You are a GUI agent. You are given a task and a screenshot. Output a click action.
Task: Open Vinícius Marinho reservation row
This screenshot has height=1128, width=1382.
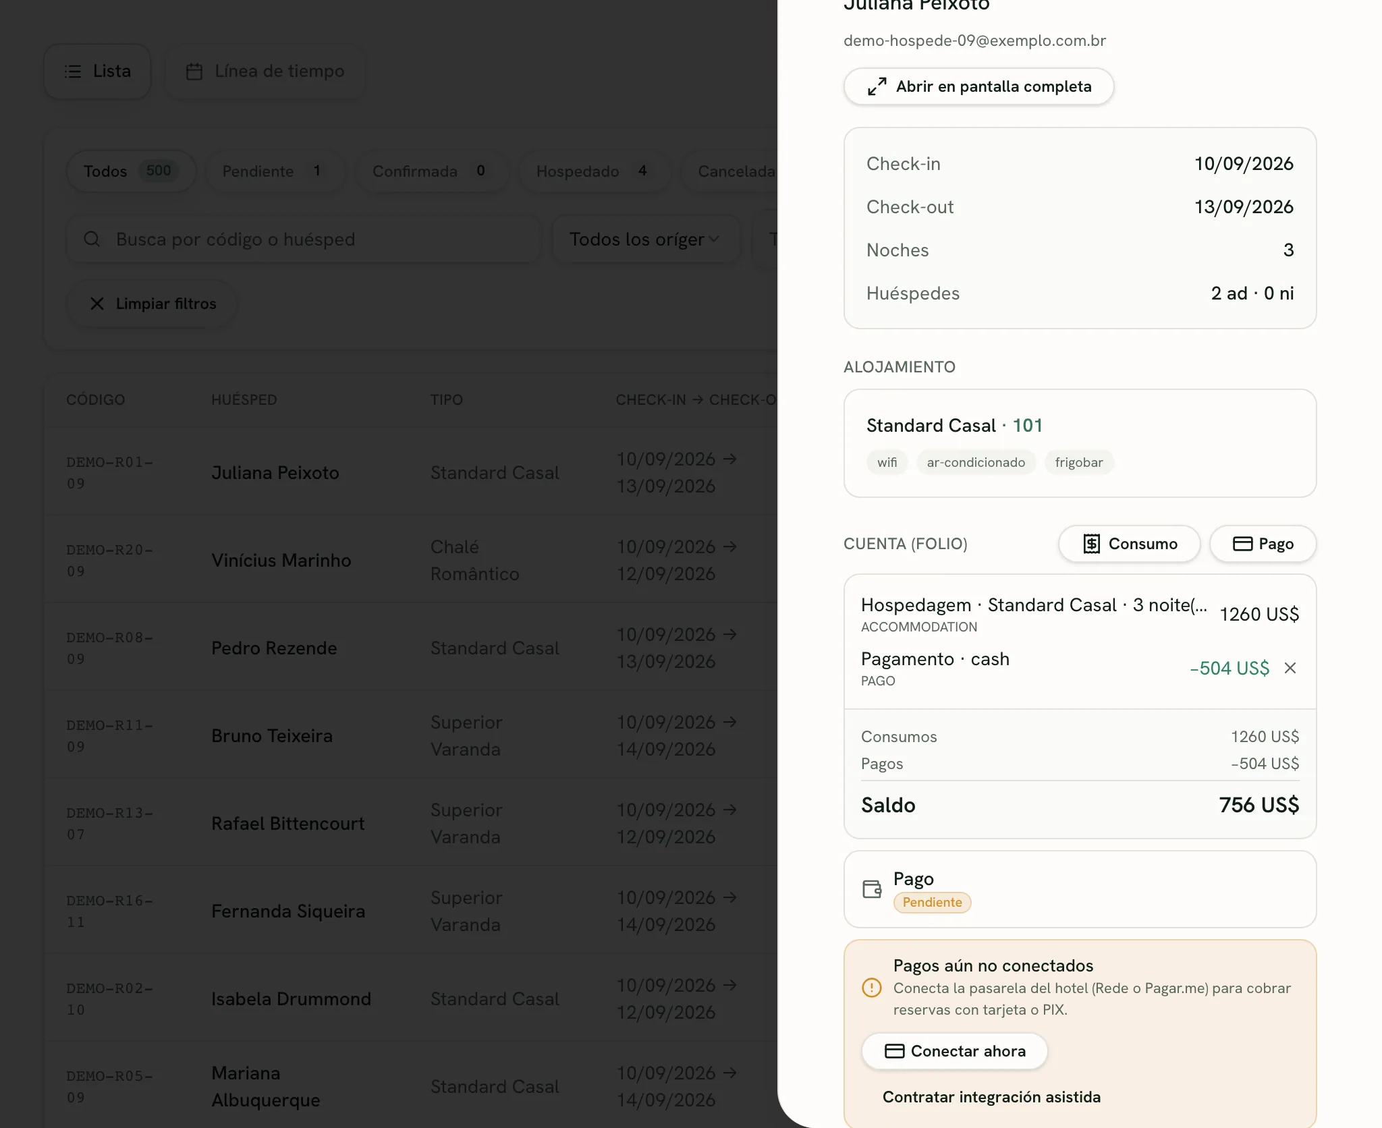coord(410,560)
